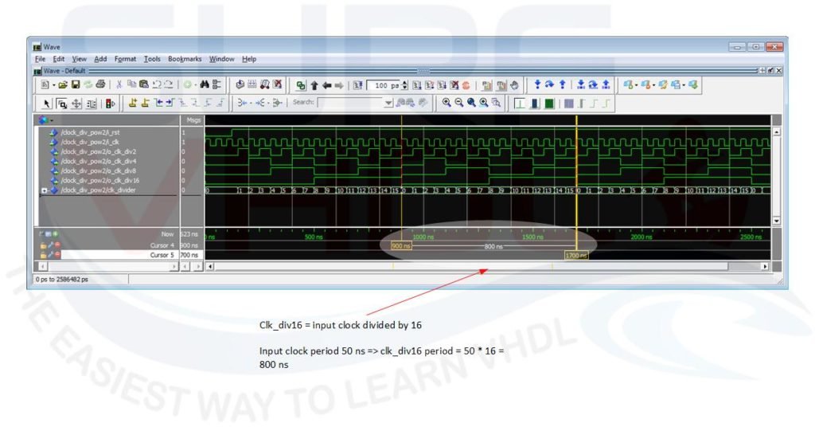815x427 pixels.
Task: Open the Tools menu
Action: tap(152, 59)
